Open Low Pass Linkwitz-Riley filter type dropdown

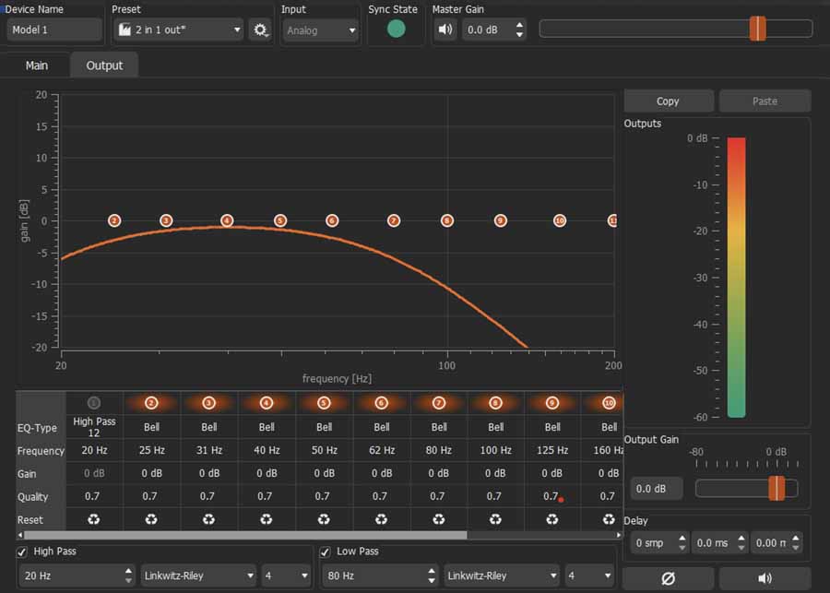tap(502, 575)
